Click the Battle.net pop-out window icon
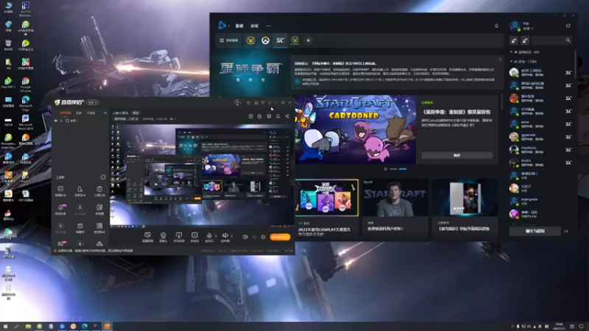This screenshot has height=331, width=589. pos(568,26)
